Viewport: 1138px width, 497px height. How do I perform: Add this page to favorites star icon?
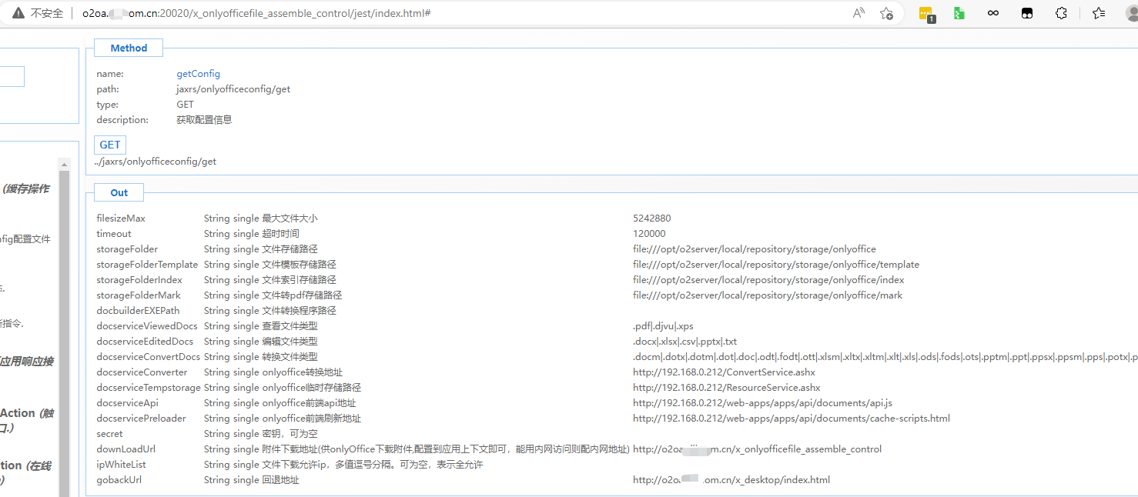coord(886,13)
